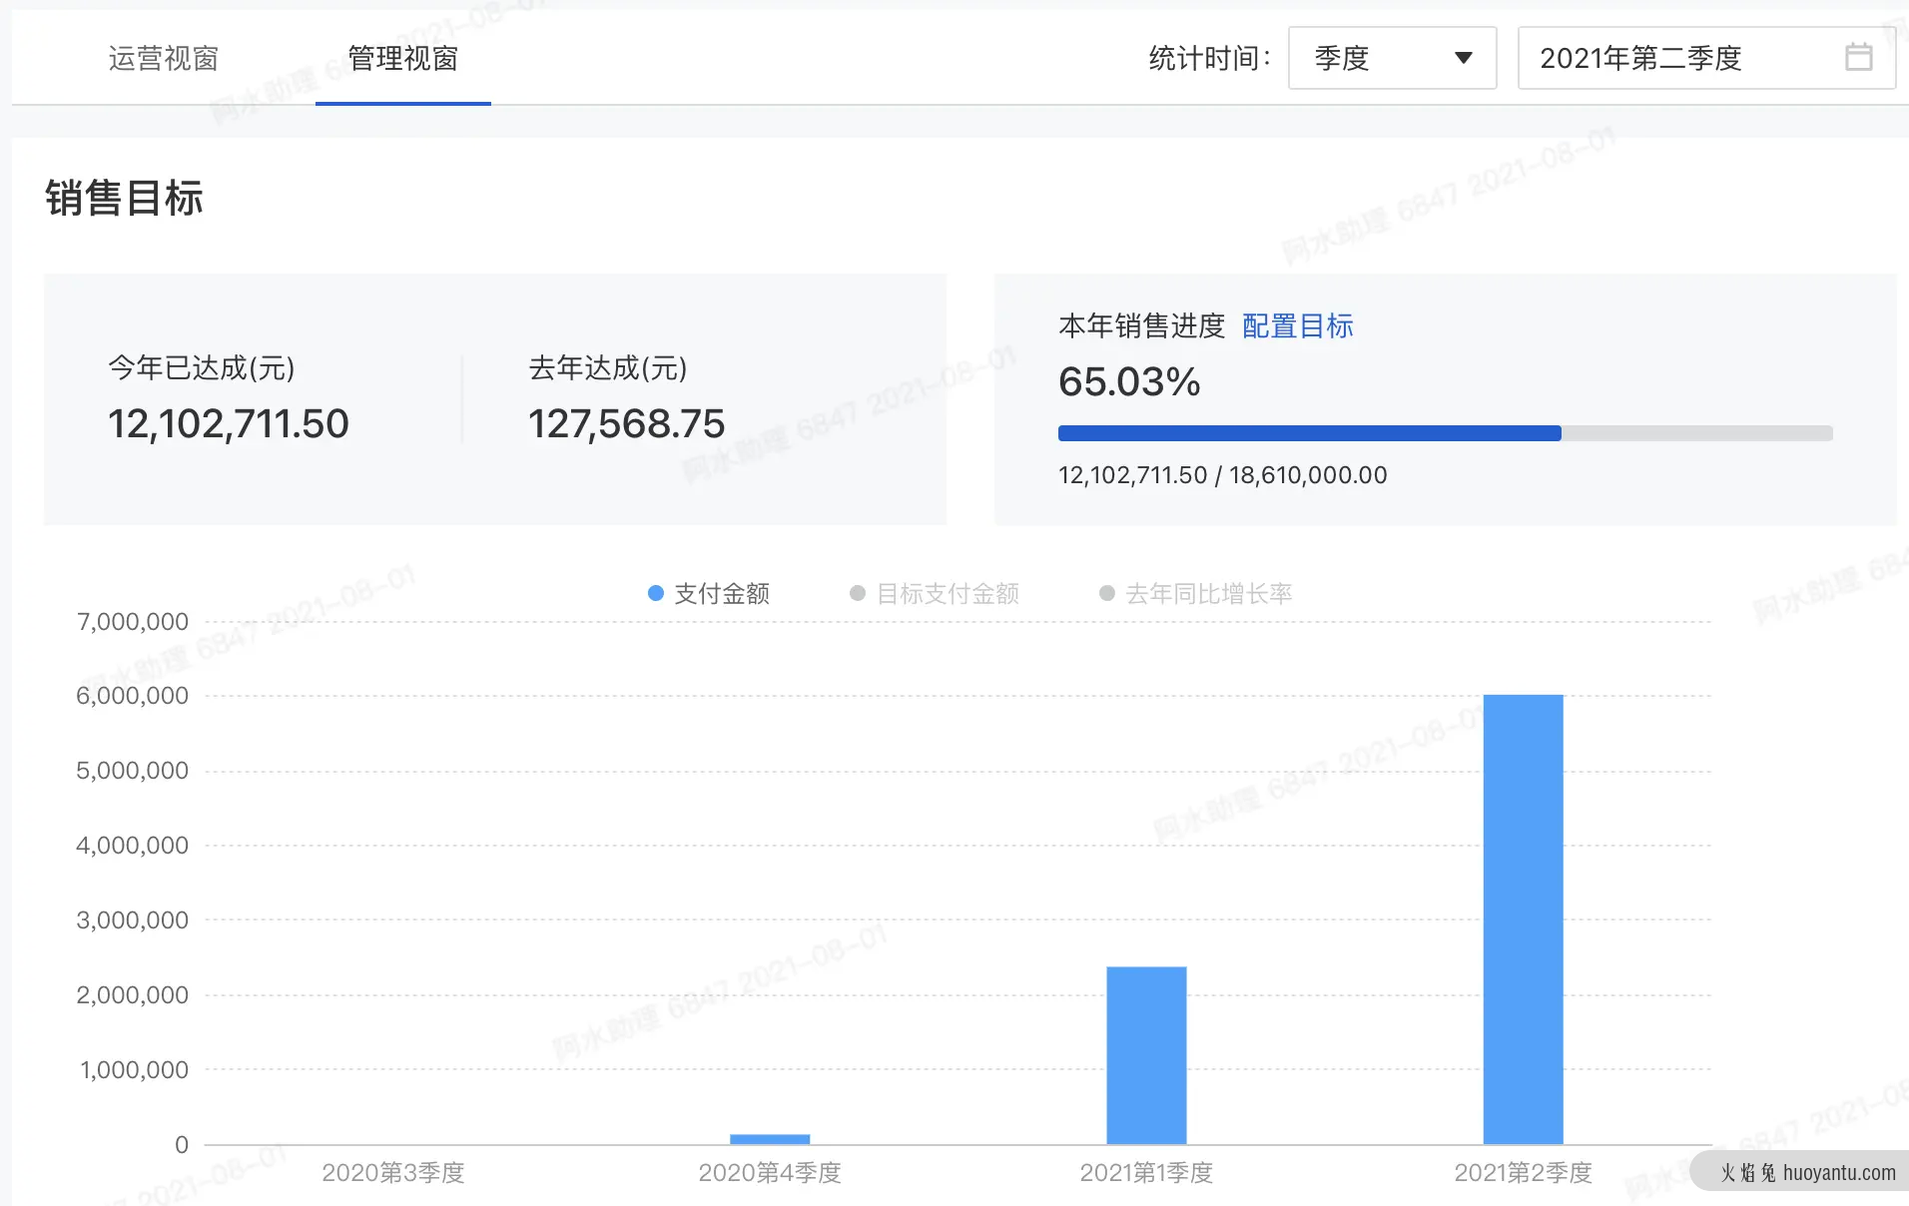
Task: Switch to the 运营视窗 tab
Action: (x=163, y=59)
